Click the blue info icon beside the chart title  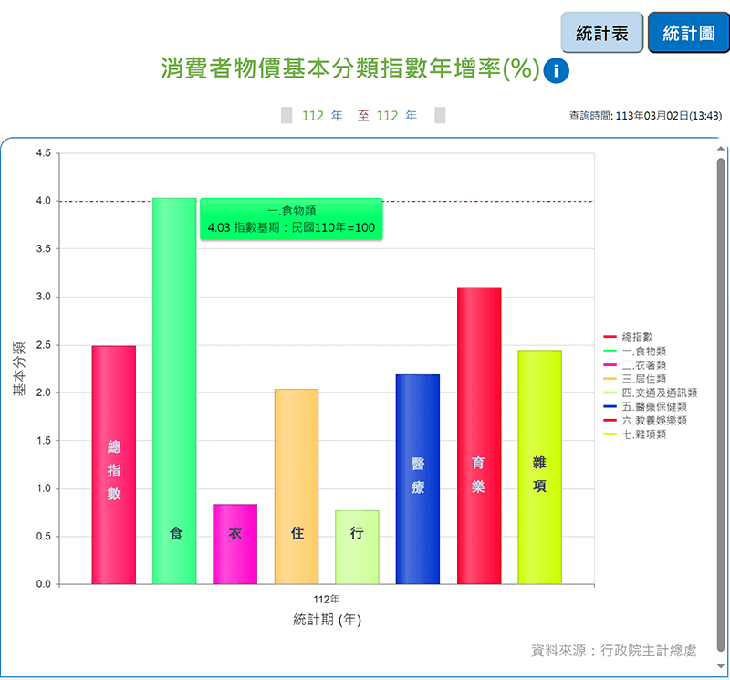tap(556, 71)
